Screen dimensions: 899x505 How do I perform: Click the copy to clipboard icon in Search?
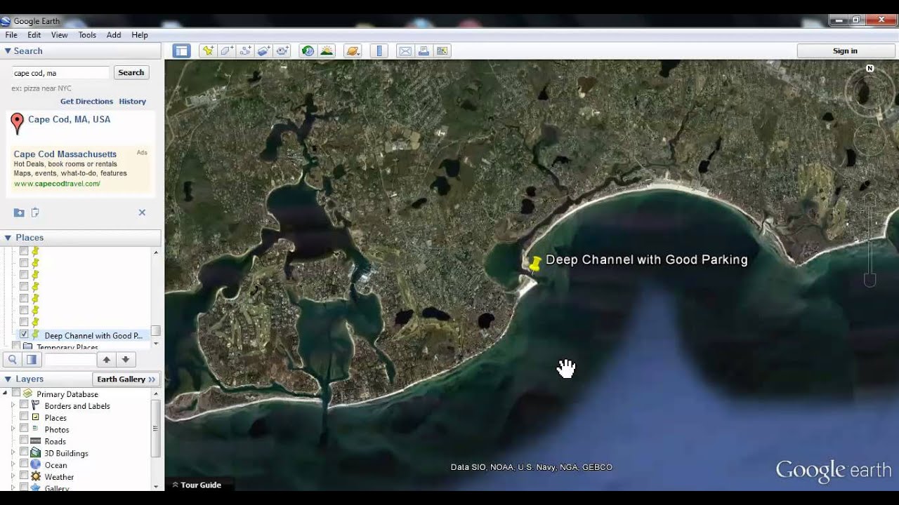click(x=35, y=213)
